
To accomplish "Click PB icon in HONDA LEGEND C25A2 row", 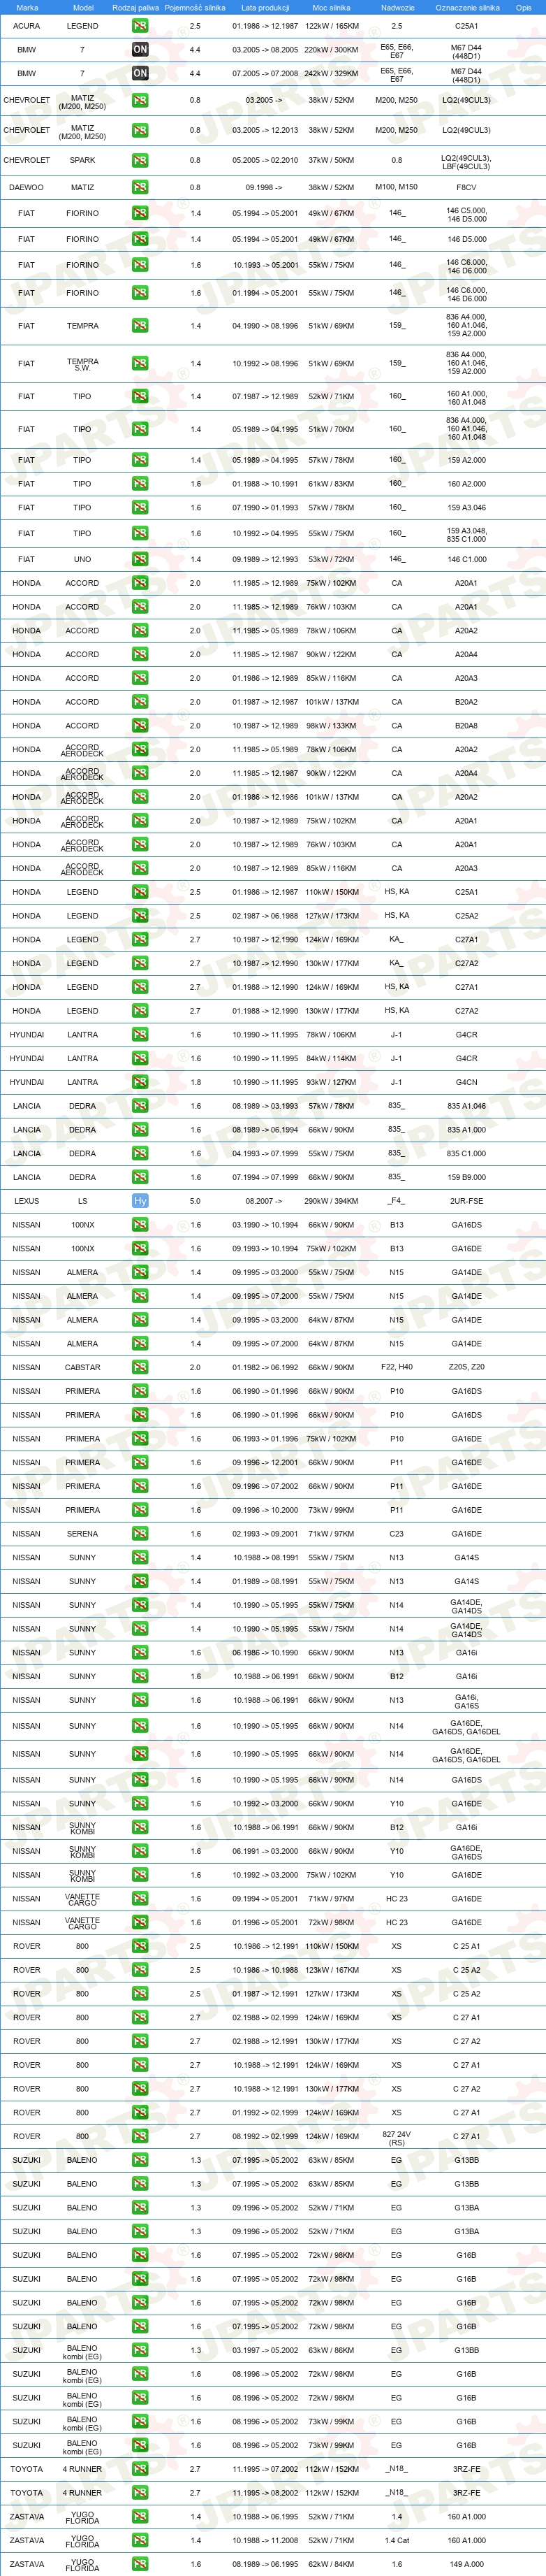I will pos(140,916).
